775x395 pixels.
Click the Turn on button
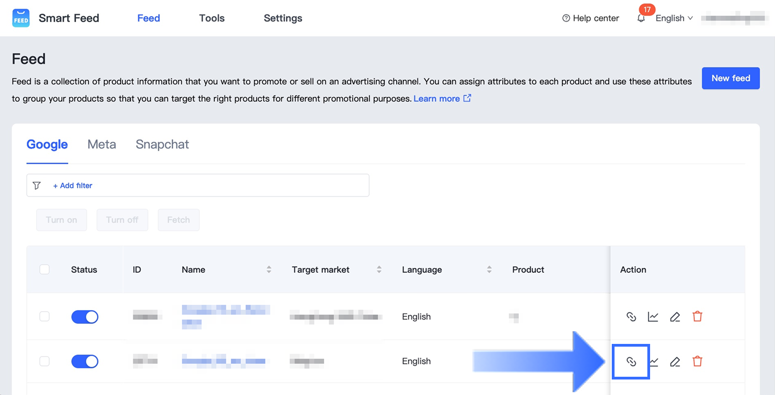coord(62,220)
